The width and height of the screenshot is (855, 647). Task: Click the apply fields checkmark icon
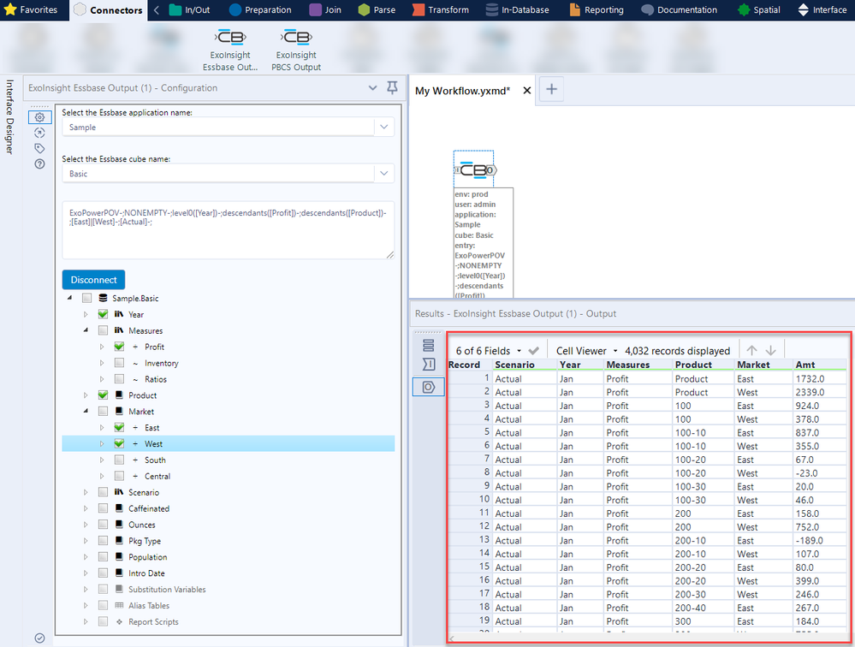pos(534,351)
